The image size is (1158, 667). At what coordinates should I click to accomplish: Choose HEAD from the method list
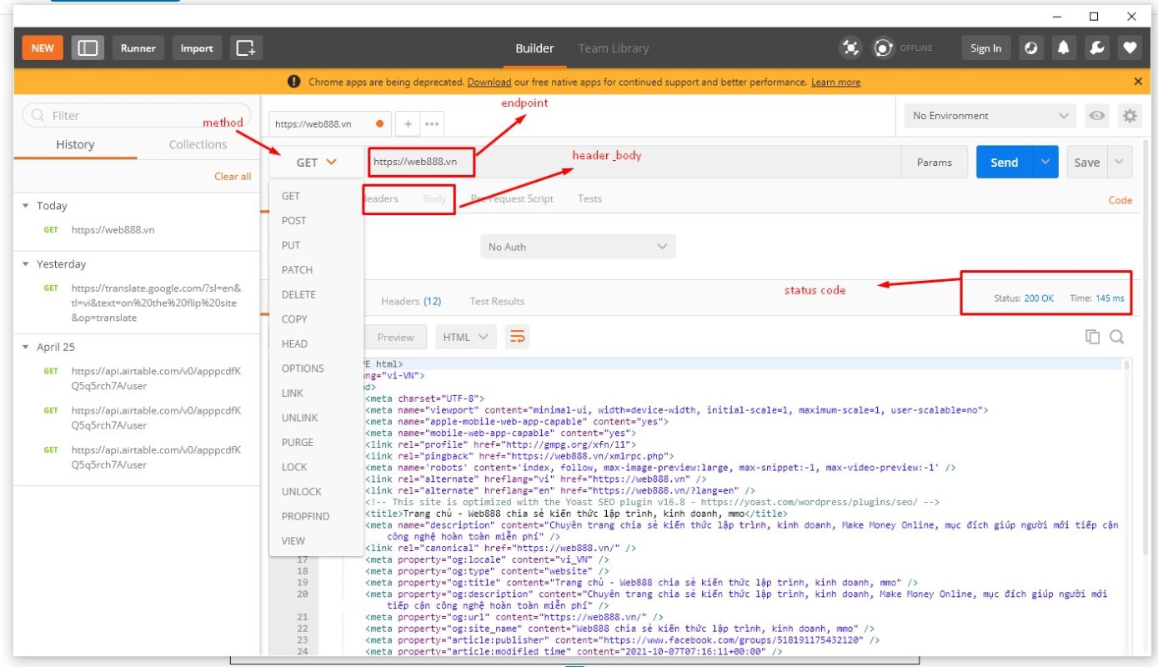tap(316, 344)
